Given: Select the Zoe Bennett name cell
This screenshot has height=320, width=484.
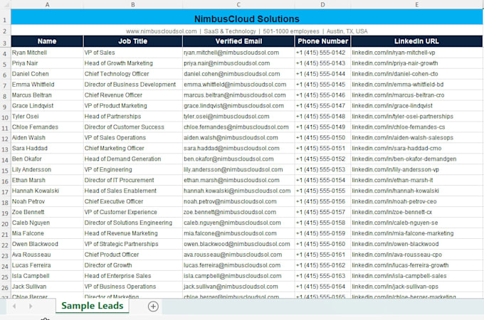Looking at the screenshot, I should click(x=47, y=212).
